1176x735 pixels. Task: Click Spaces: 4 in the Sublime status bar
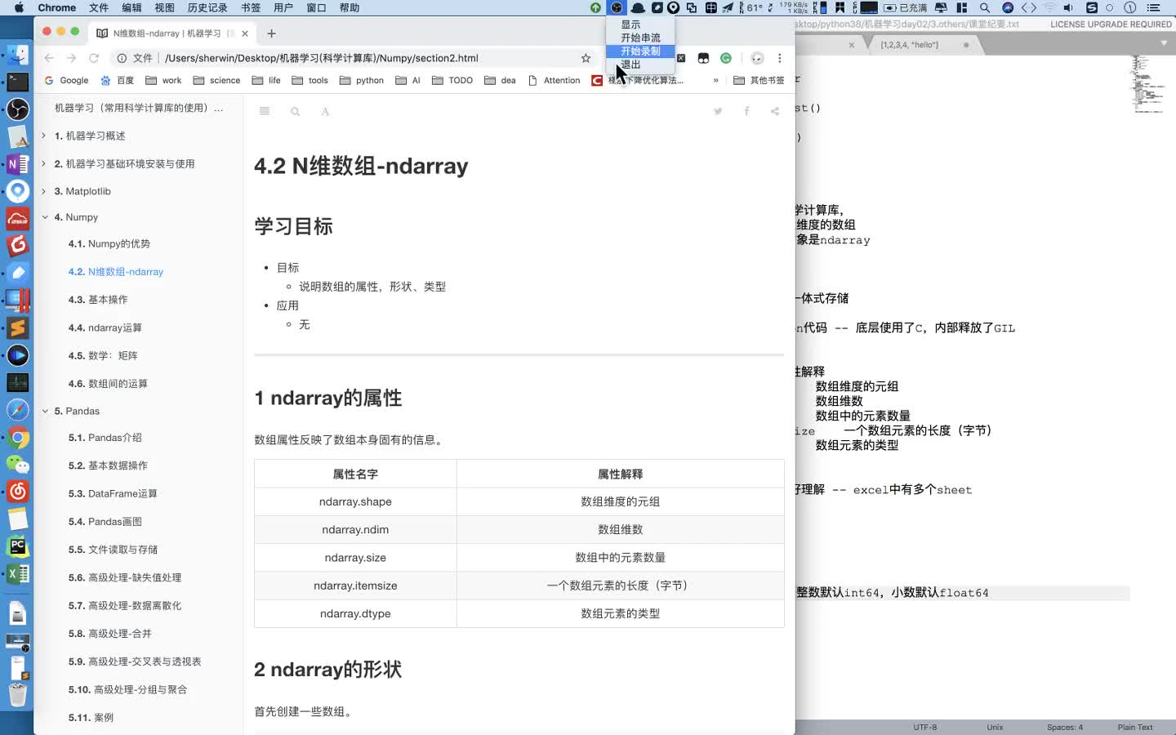(1065, 727)
